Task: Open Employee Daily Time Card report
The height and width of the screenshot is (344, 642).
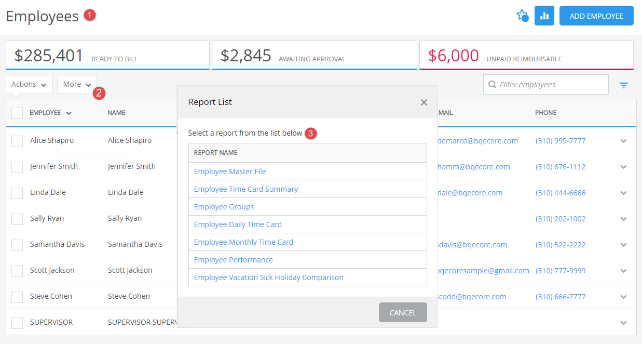Action: (238, 224)
